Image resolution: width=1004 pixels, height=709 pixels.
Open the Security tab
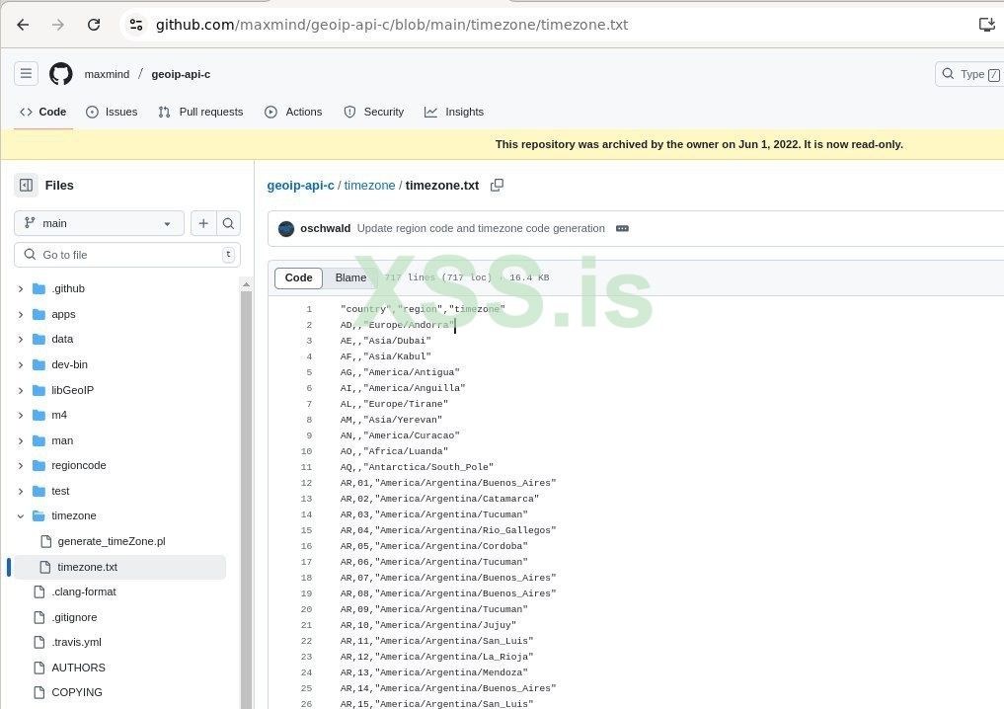374,113
